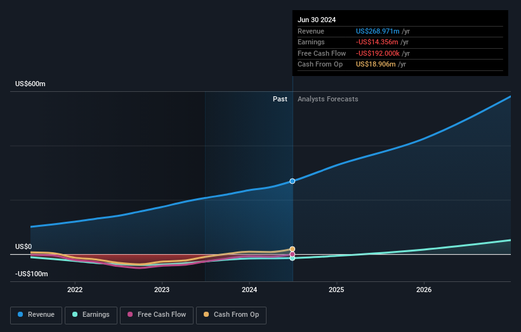
Task: Click the Earnings row label in tooltip
Action: [311, 42]
